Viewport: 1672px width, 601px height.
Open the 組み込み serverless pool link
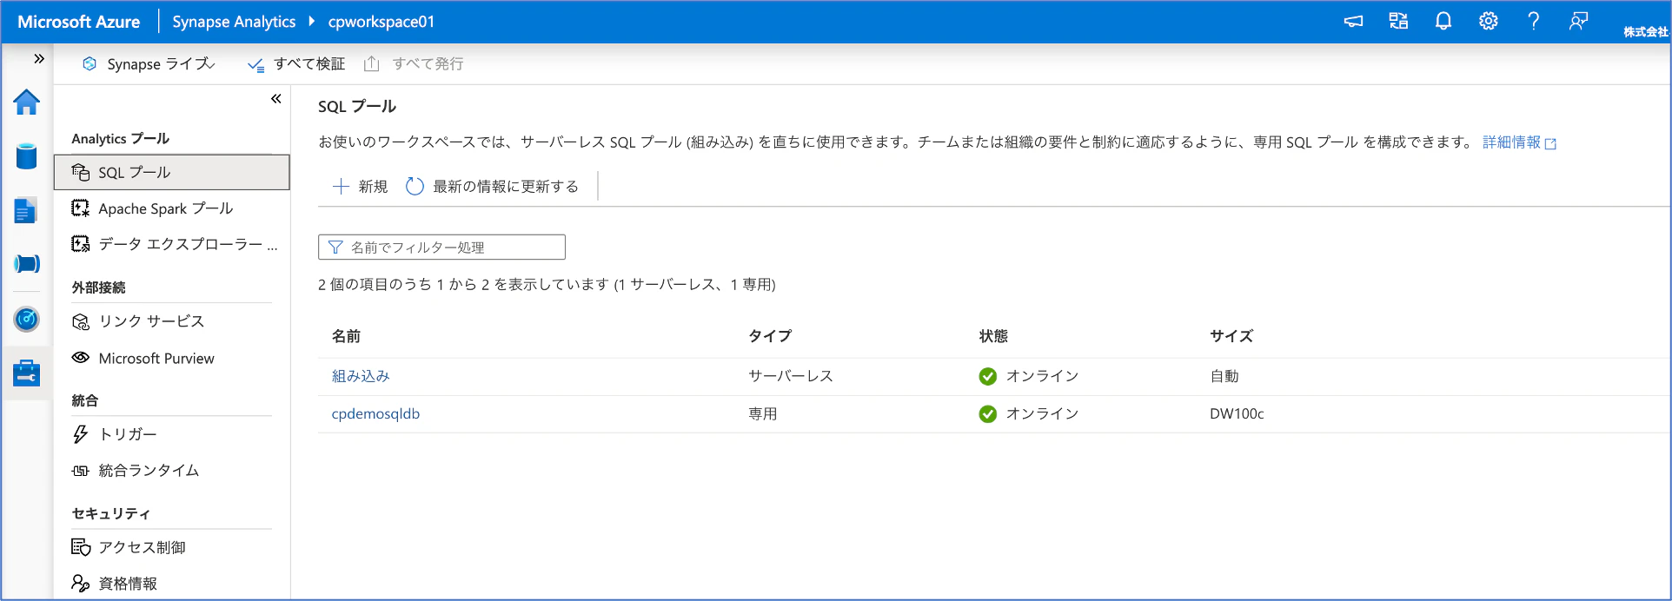pyautogui.click(x=361, y=376)
